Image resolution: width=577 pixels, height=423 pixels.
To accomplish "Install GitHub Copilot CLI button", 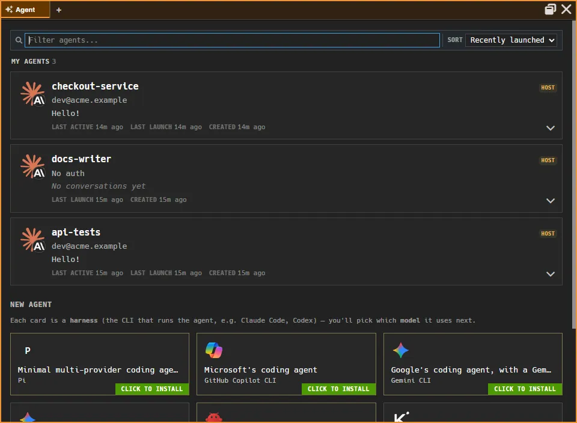I will point(338,389).
